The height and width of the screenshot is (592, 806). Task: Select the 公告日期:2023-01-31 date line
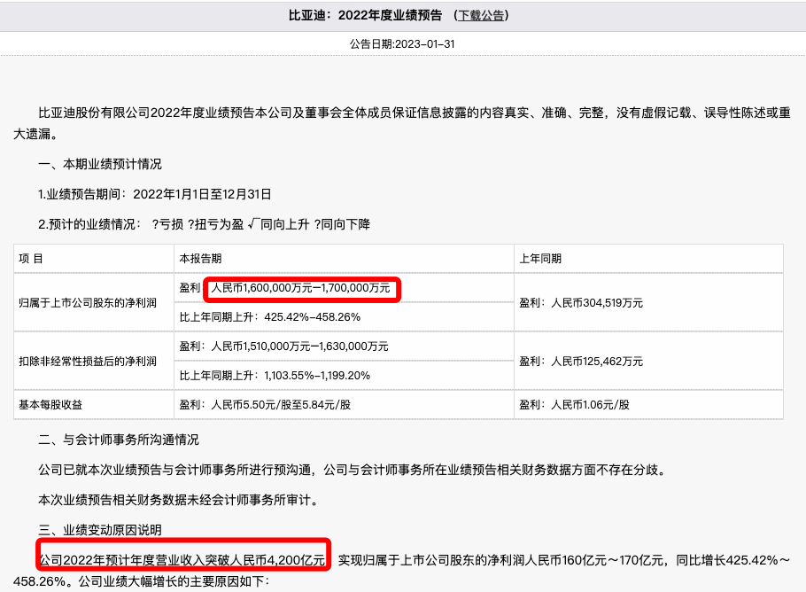click(x=402, y=44)
